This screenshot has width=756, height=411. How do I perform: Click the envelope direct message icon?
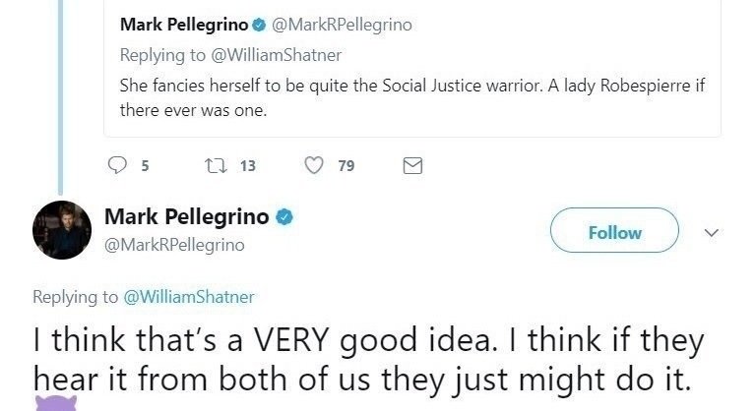pos(413,166)
